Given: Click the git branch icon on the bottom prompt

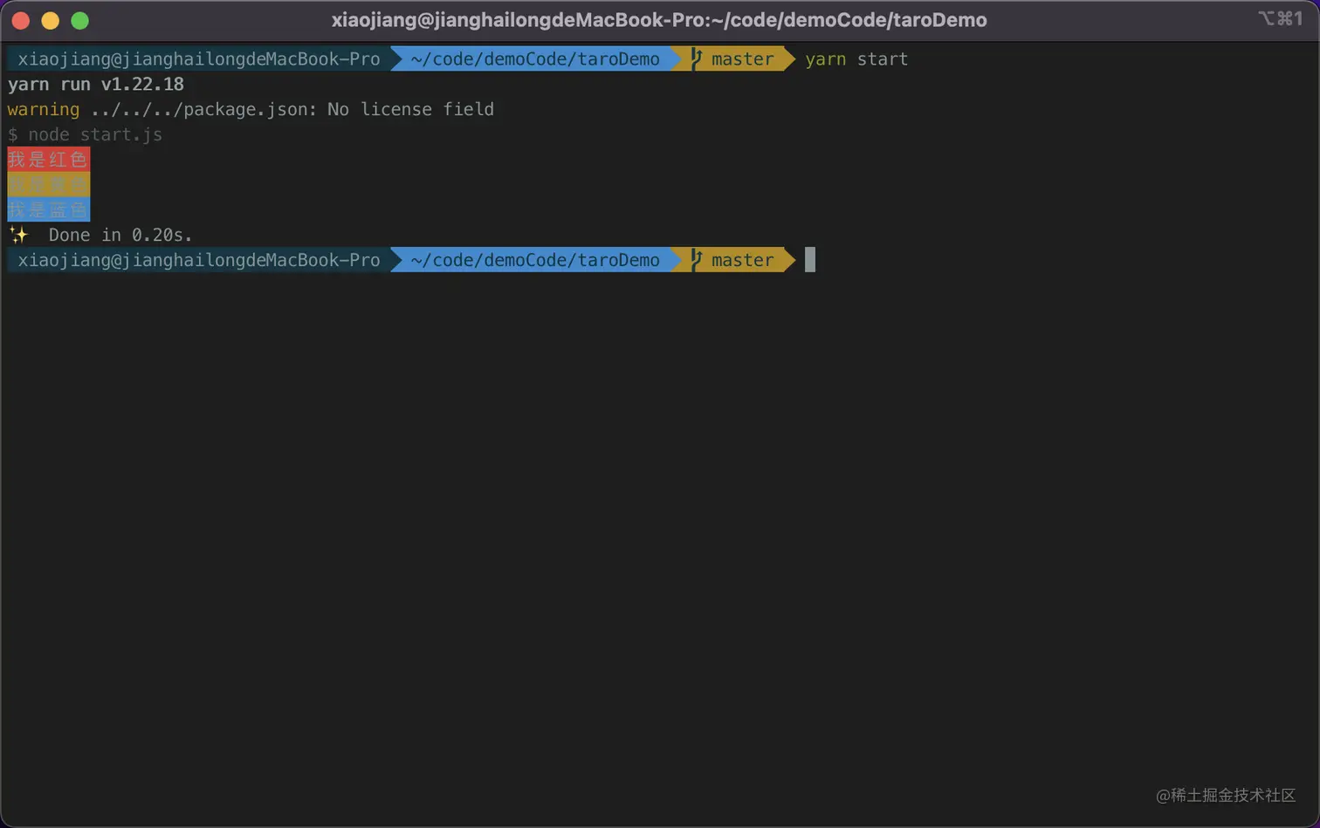Looking at the screenshot, I should coord(696,260).
